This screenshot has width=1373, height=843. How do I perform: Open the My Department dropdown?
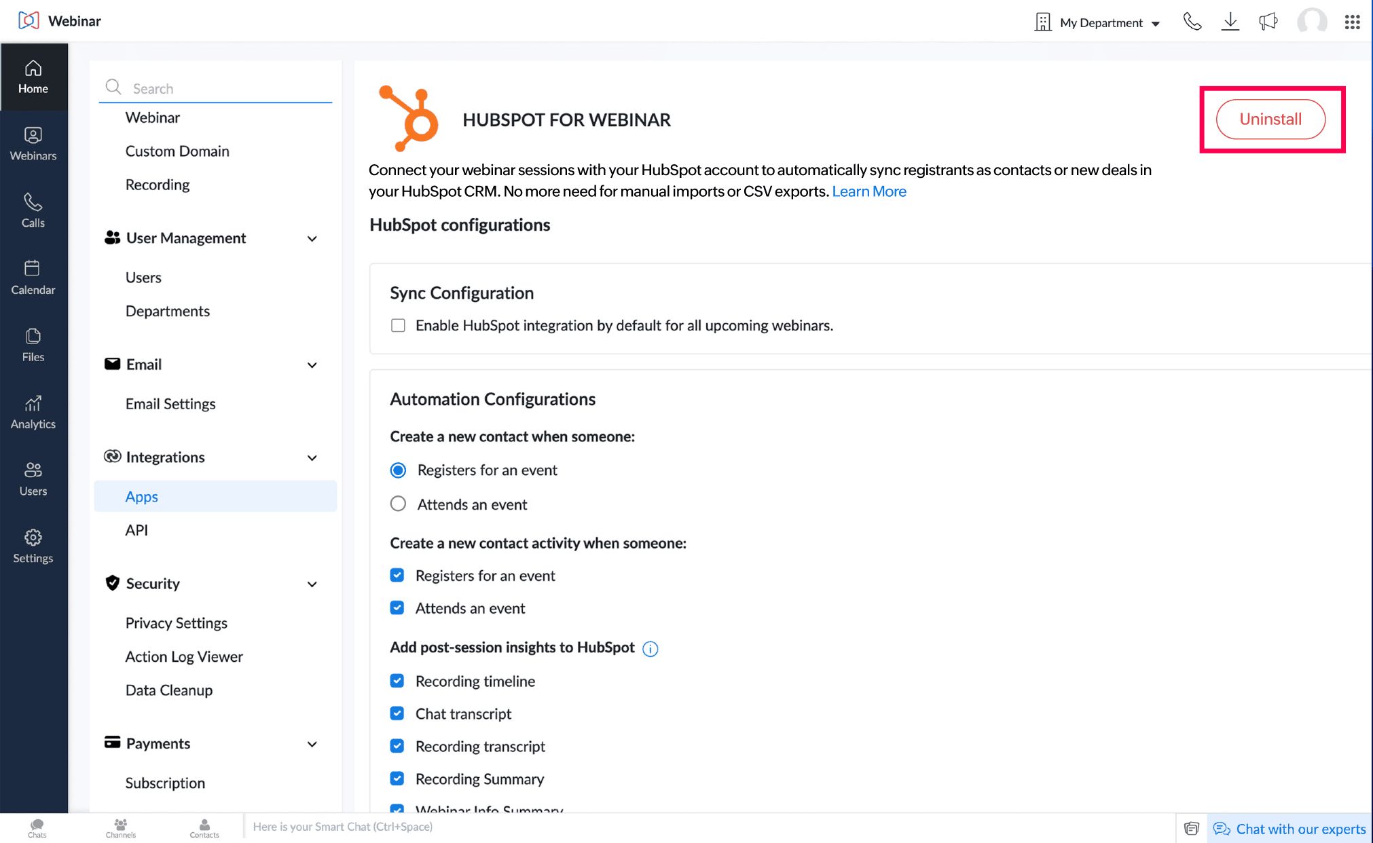pos(1098,22)
